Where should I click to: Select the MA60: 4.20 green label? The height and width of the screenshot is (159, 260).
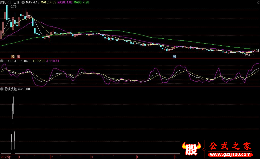pos(82,2)
